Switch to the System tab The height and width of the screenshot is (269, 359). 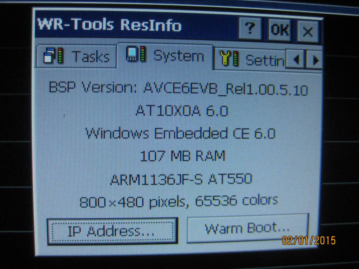[165, 55]
